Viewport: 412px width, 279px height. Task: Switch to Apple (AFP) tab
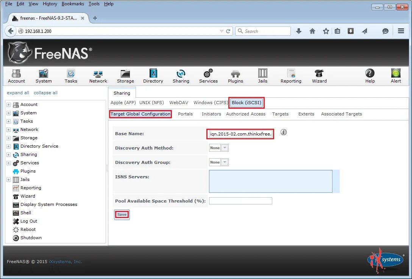pyautogui.click(x=123, y=103)
